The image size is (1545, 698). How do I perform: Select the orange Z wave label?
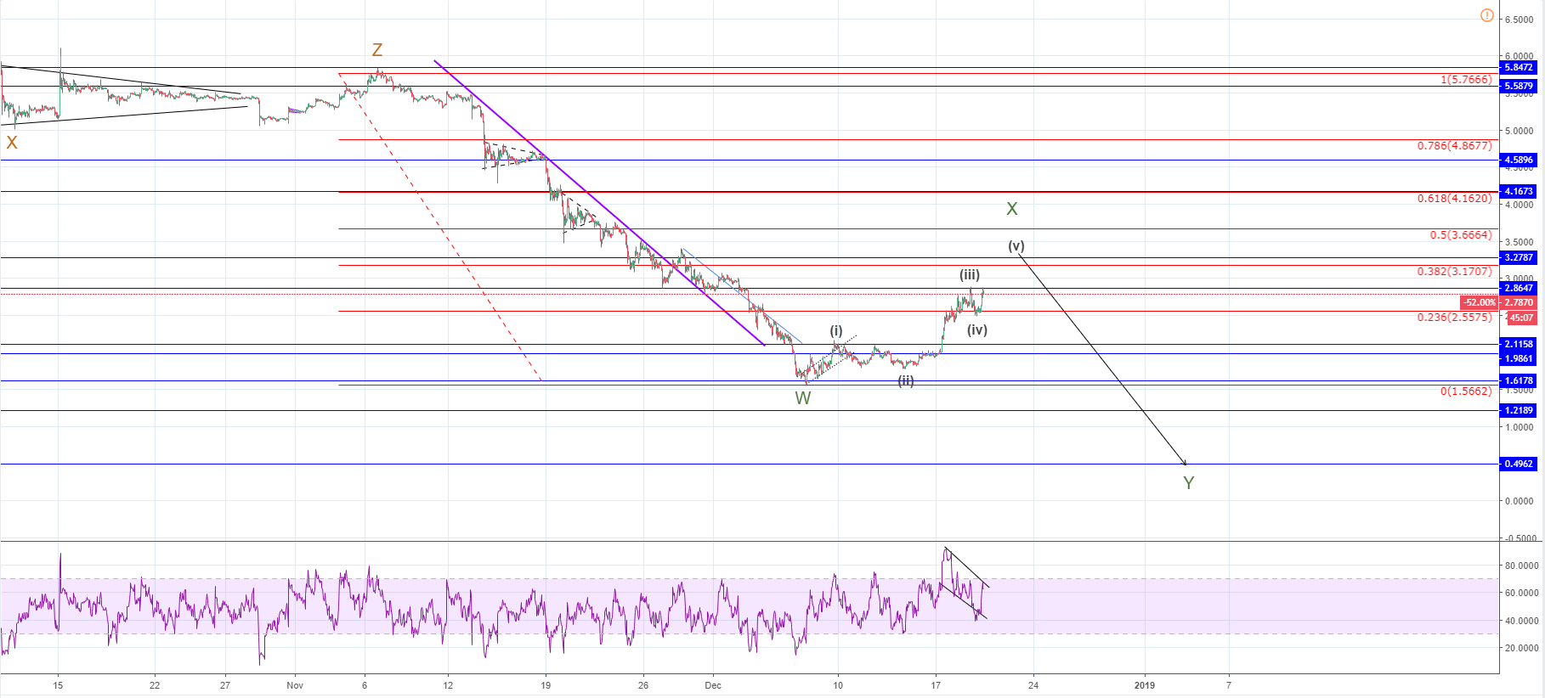pos(376,50)
